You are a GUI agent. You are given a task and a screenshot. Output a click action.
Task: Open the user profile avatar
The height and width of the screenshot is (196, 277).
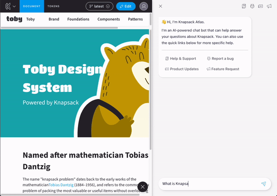point(144,6)
